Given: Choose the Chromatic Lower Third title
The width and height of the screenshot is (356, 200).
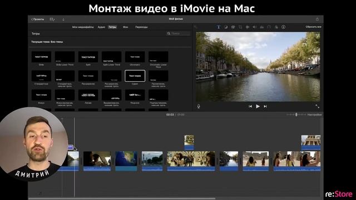Looking at the screenshot, I should (x=158, y=57).
